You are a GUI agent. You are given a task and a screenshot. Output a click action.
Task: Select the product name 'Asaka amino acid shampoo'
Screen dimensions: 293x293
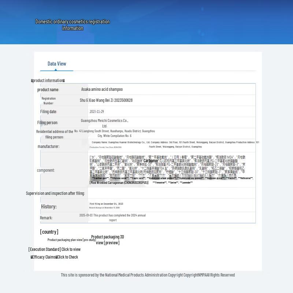(102, 89)
